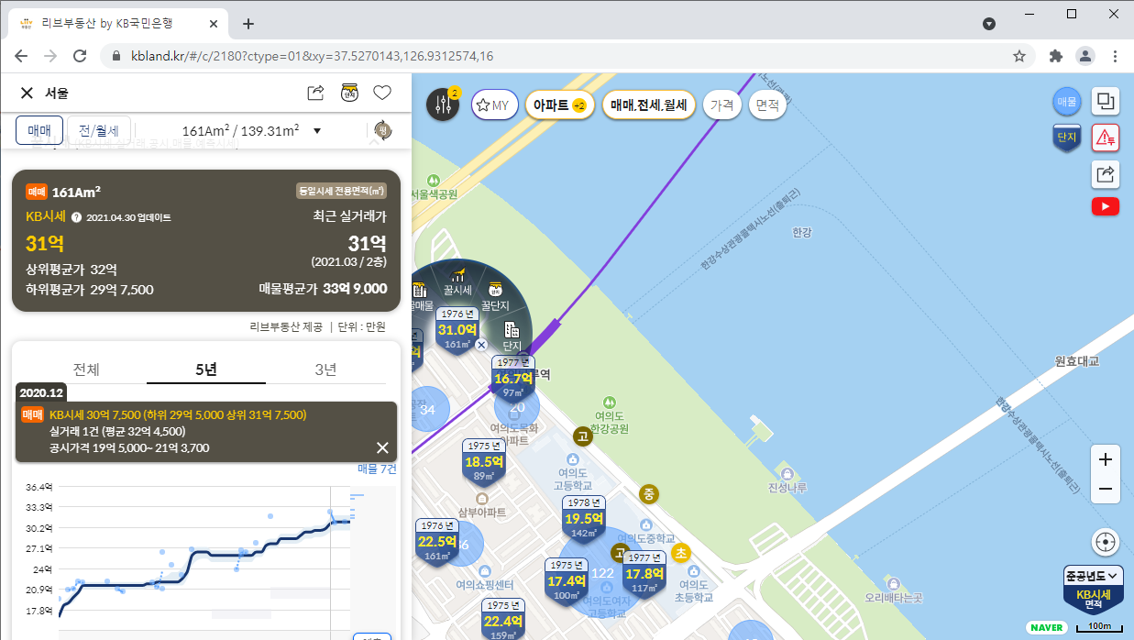The height and width of the screenshot is (640, 1134).
Task: Open the red YouTube icon on map
Action: (1106, 207)
